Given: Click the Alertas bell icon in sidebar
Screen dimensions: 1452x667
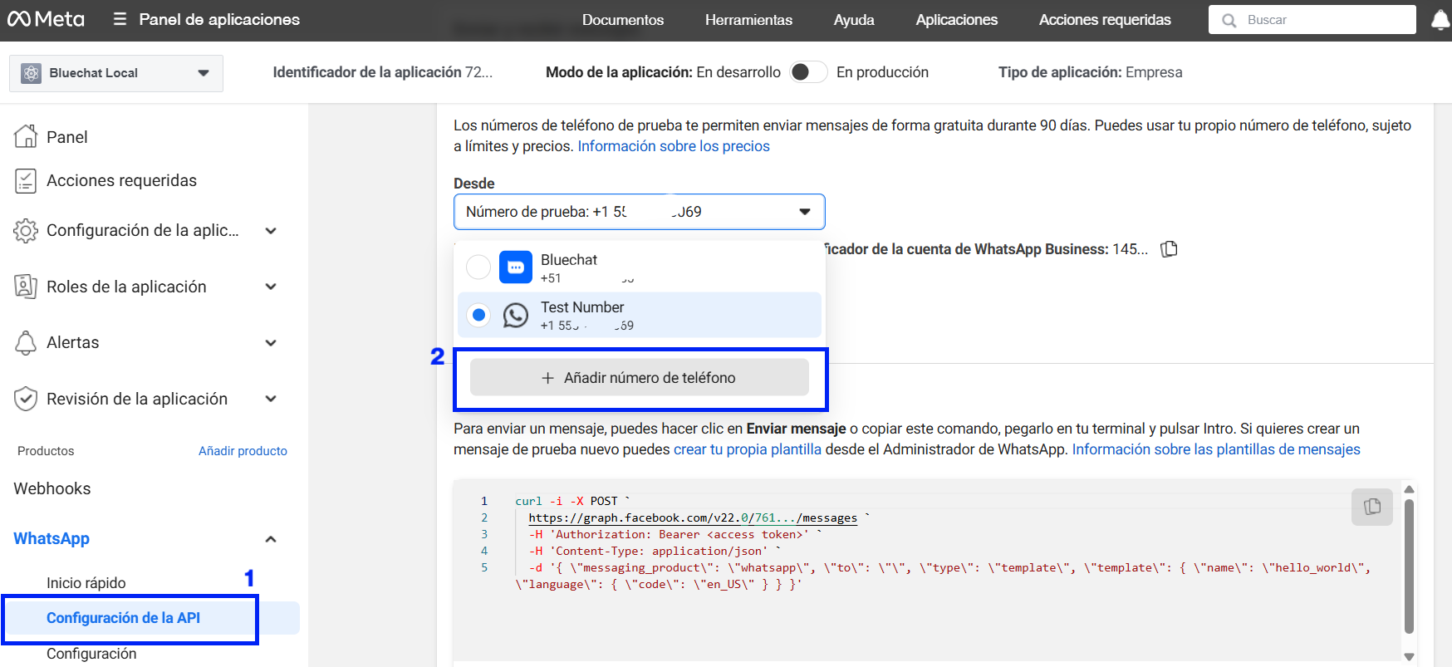Looking at the screenshot, I should [x=26, y=342].
